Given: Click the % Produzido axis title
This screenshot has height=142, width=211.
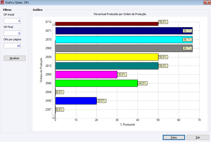Looking at the screenshot, I should pyautogui.click(x=127, y=124).
